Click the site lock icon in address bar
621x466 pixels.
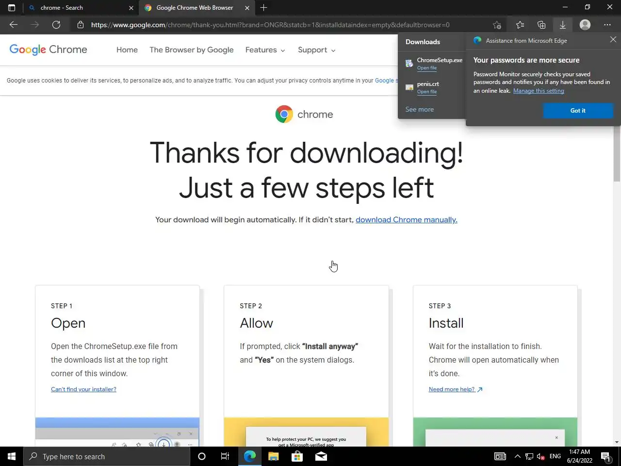point(81,25)
